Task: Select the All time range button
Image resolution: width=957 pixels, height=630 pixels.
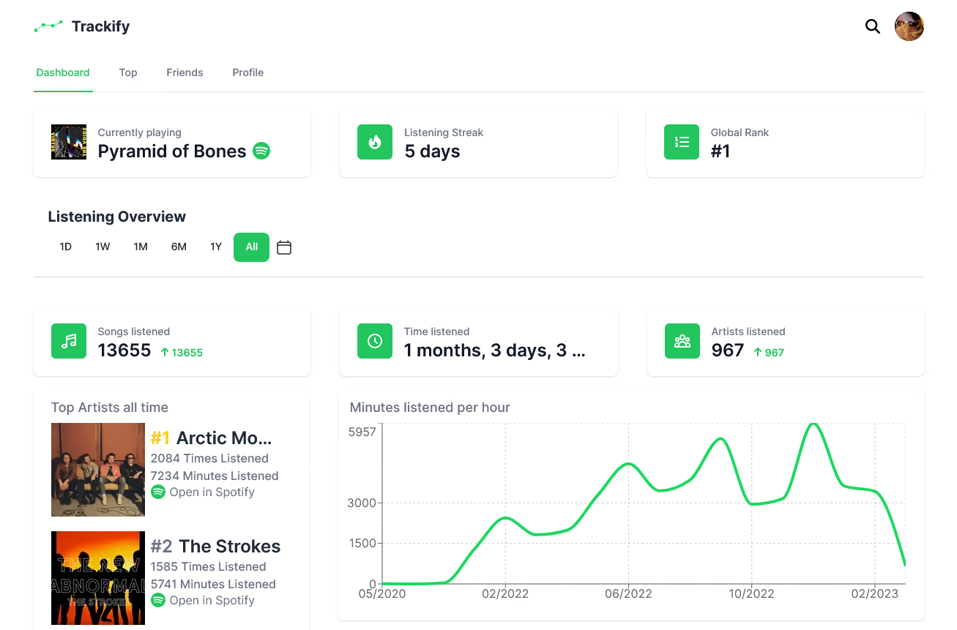Action: tap(251, 247)
